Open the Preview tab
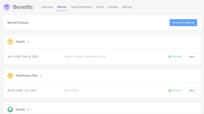 pos(113,7)
